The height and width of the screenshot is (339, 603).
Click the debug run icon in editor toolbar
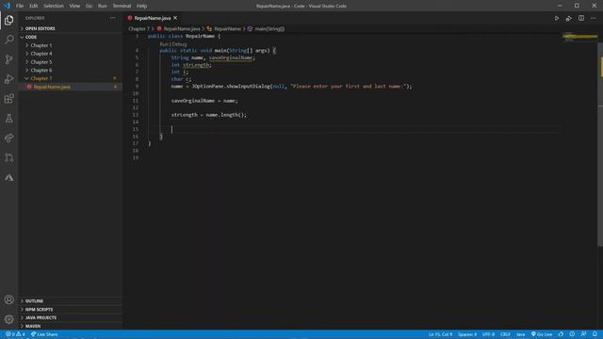point(569,18)
